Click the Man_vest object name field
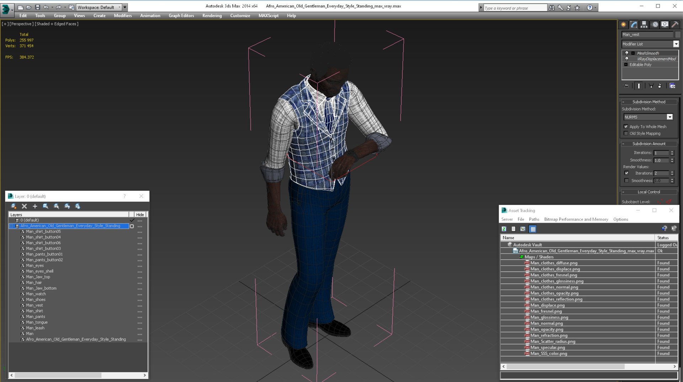Viewport: 683px width, 382px height. point(647,34)
